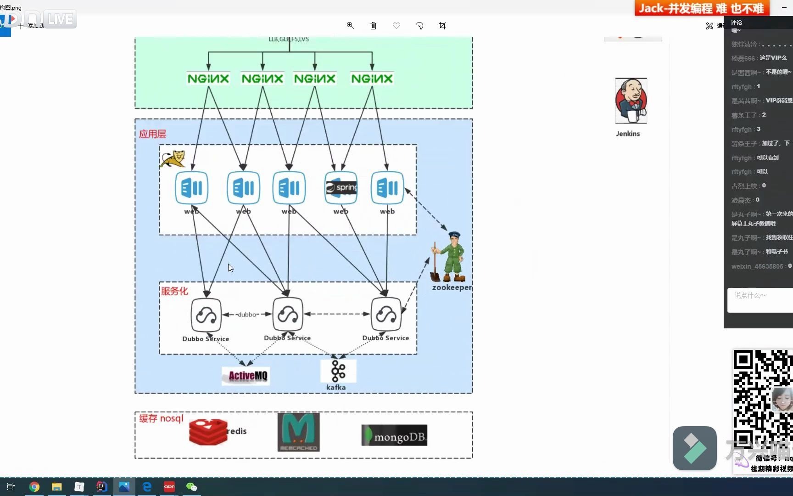Click the Photos app icon in taskbar
793x496 pixels.
tap(124, 487)
